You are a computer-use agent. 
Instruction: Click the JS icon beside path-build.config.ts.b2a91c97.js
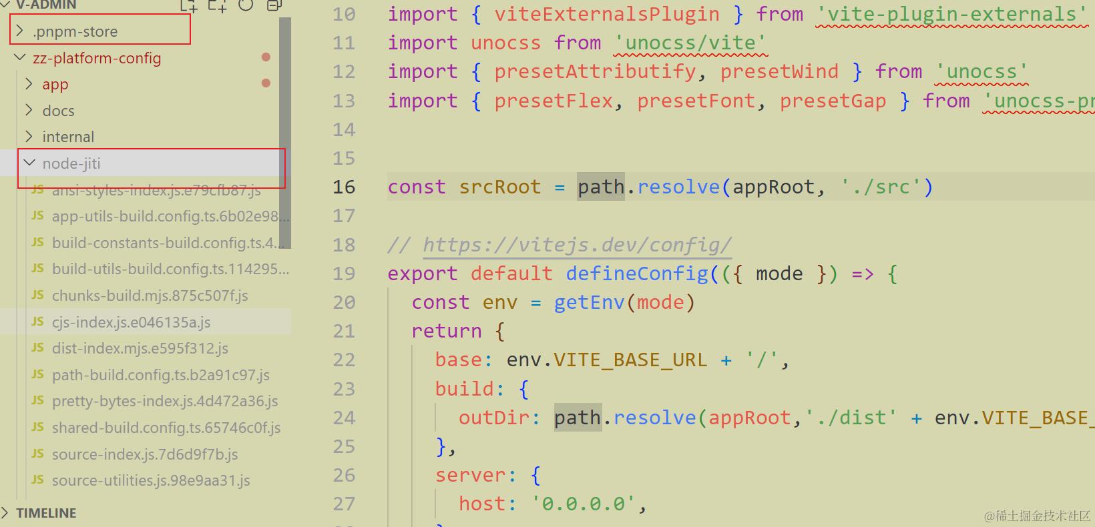[38, 375]
